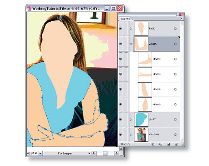Hide the FACE layer with eye icon
This screenshot has height=166, width=209.
(121, 28)
